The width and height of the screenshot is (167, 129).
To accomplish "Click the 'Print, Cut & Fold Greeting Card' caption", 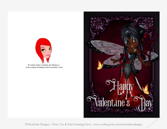I will pyautogui.click(x=71, y=124).
